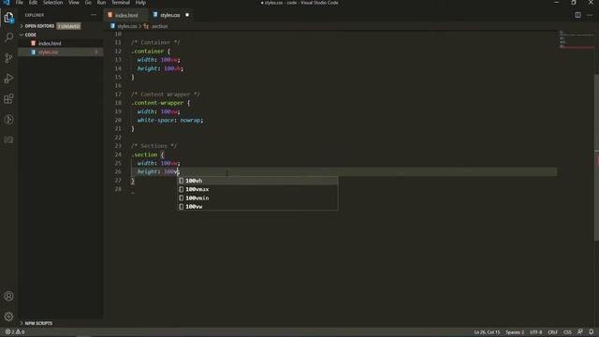The image size is (599, 337).
Task: Open the Explorer view in activity bar
Action: (x=8, y=18)
